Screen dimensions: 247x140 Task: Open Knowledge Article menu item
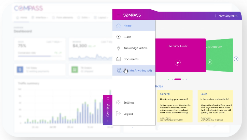click(134, 48)
